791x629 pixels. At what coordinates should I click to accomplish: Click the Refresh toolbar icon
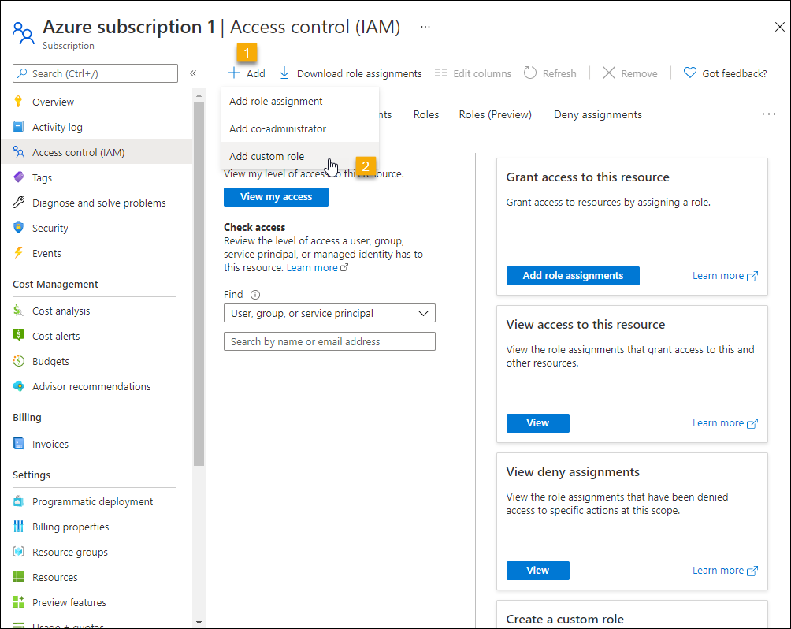(x=530, y=73)
